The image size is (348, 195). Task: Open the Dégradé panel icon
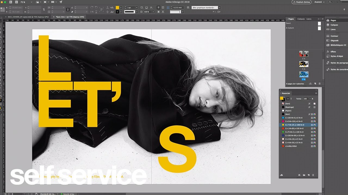pos(328,40)
